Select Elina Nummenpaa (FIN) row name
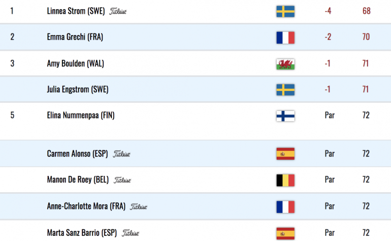This screenshot has height=241, width=391. click(80, 115)
